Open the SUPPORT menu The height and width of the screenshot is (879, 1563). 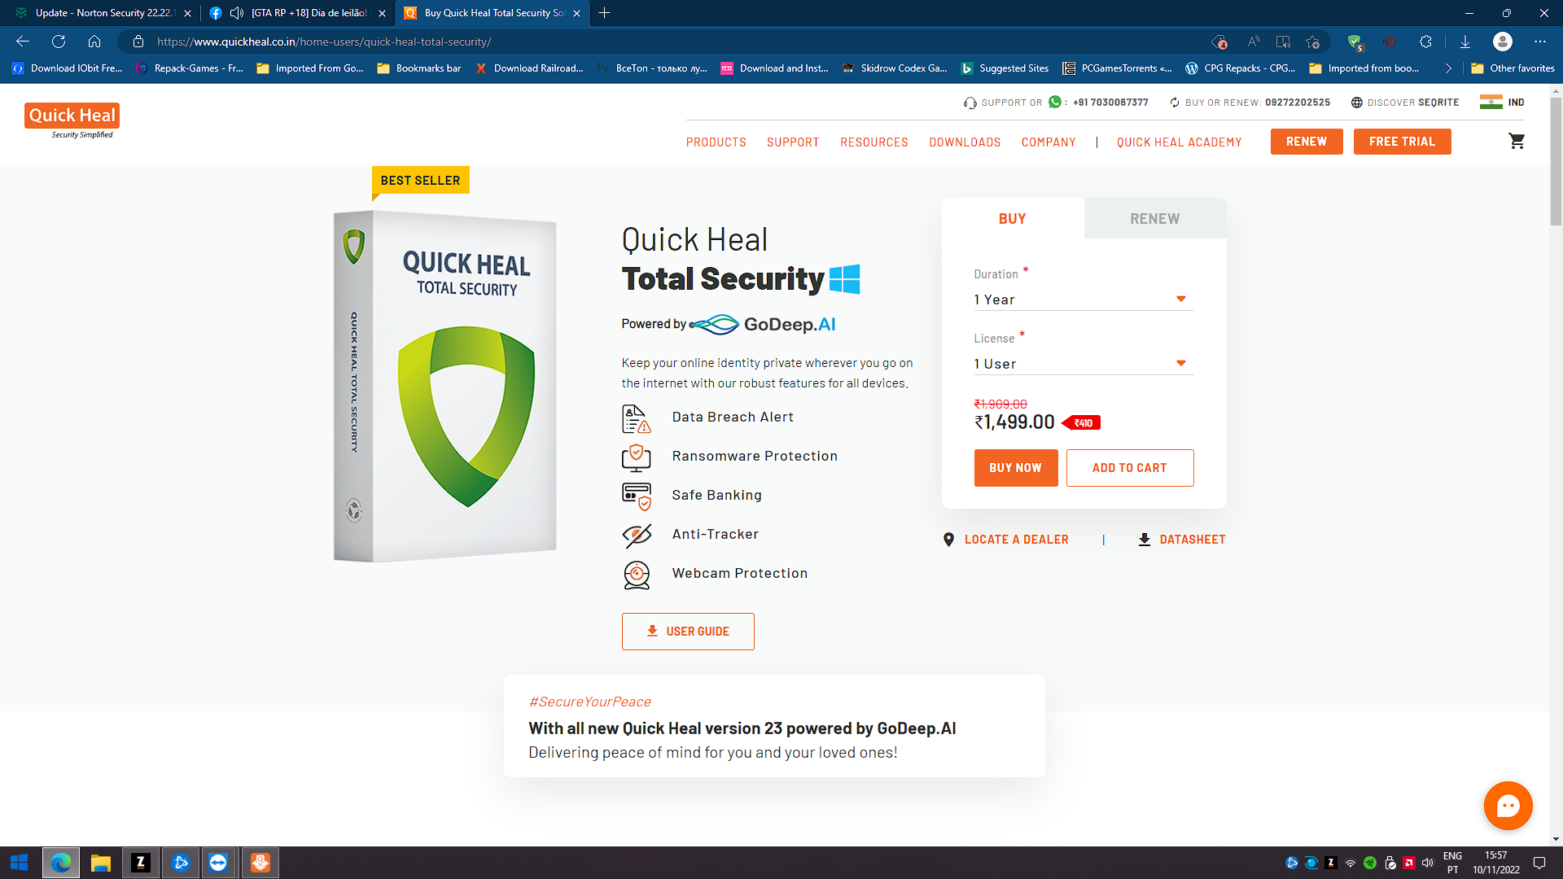792,142
